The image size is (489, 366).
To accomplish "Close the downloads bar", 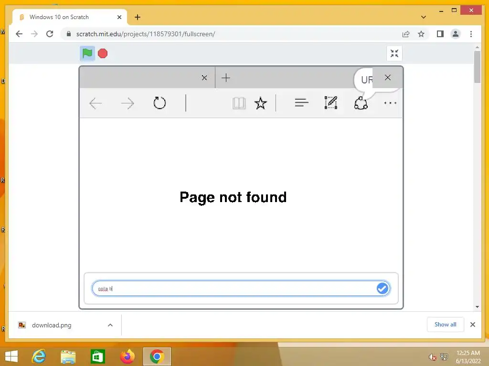I will [x=472, y=325].
